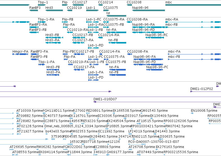221x156 pixels.
Task: Select the Lsd-1 gene bar
Action: pos(92,10)
